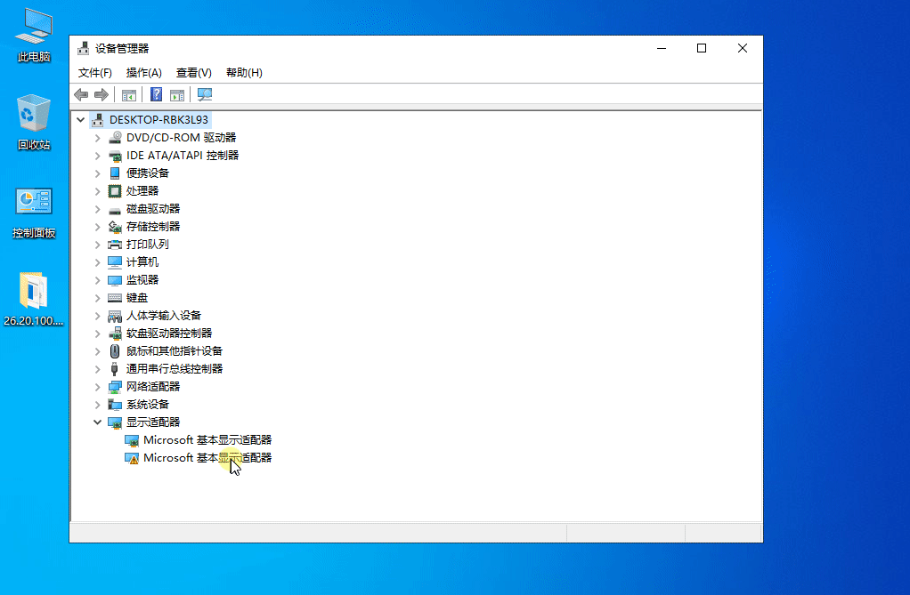Click the 鼠标和其他指针设备 mouse icon

tap(115, 350)
